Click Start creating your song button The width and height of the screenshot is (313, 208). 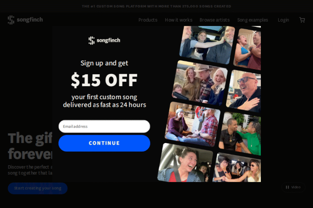pyautogui.click(x=38, y=188)
